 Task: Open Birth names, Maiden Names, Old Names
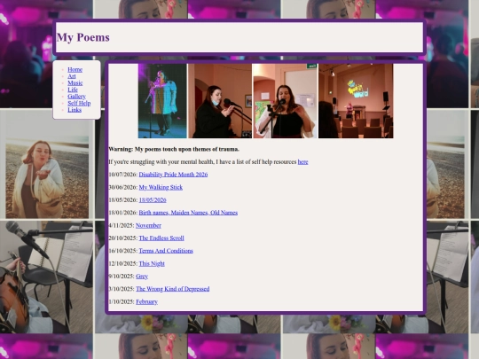(188, 213)
